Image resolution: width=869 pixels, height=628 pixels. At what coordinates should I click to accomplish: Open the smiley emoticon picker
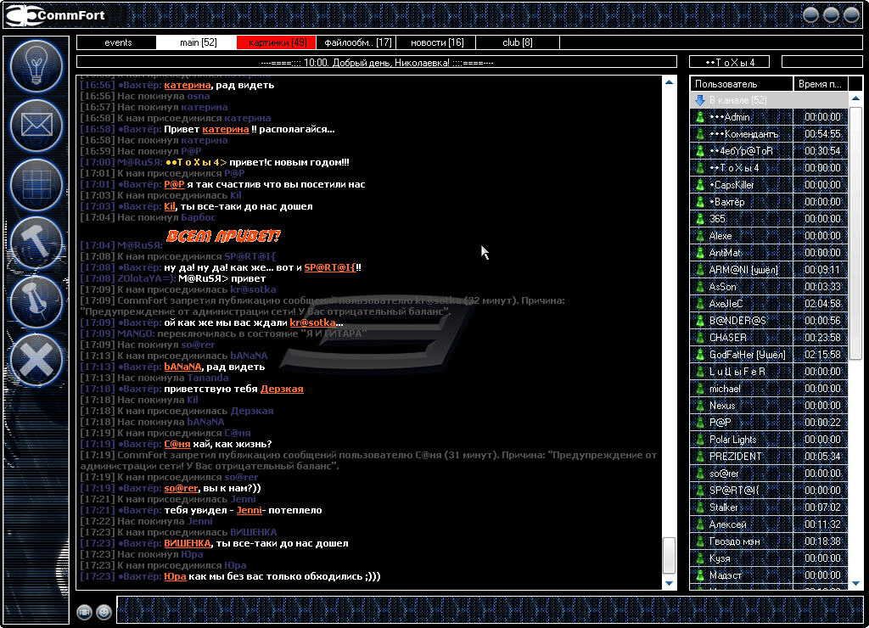104,611
